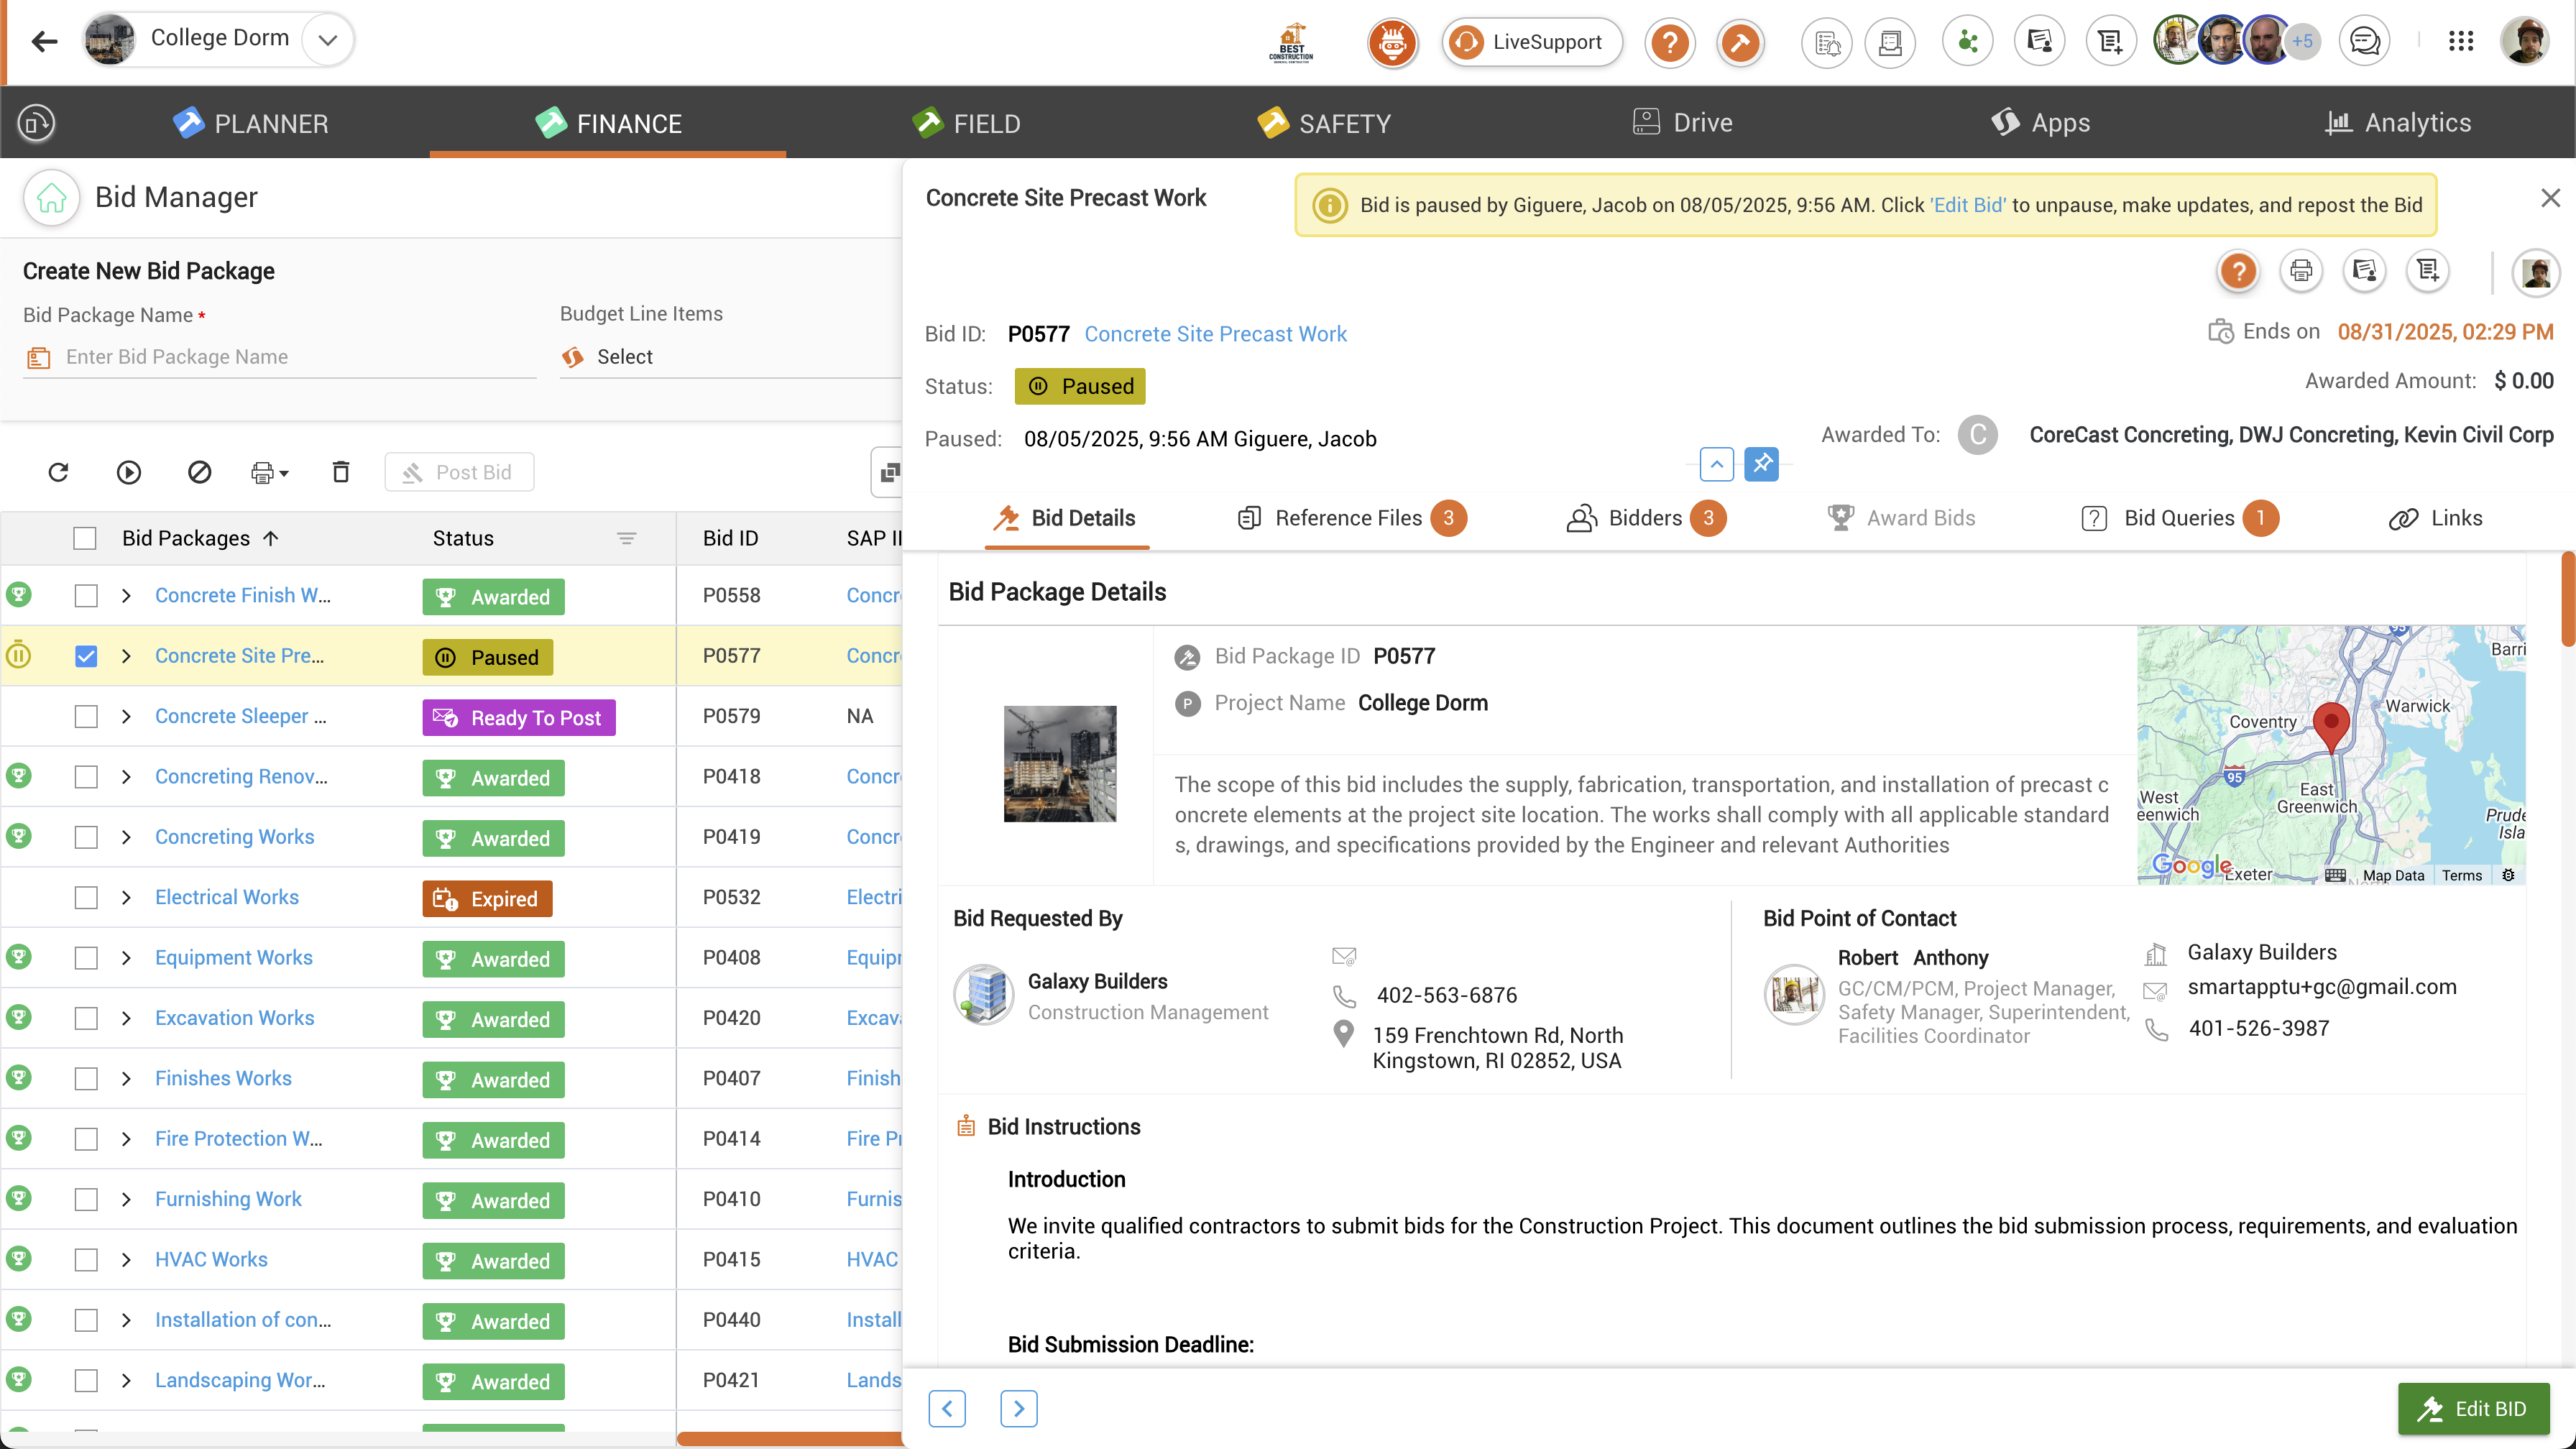This screenshot has height=1449, width=2576.
Task: Open the apps grid icon in header
Action: click(x=2461, y=41)
